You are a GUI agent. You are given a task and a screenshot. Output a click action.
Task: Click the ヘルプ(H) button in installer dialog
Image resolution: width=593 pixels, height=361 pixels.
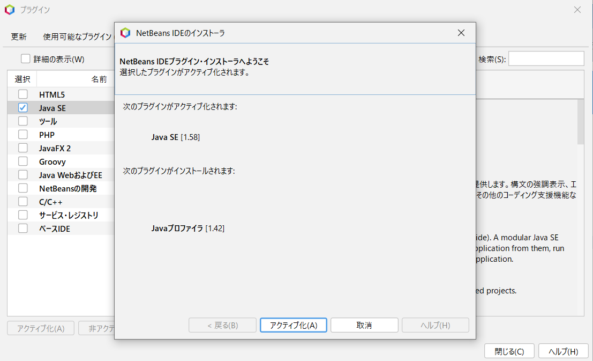coord(436,325)
